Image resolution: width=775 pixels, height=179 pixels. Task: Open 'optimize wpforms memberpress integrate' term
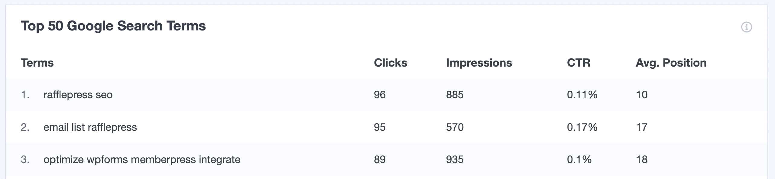pos(142,159)
